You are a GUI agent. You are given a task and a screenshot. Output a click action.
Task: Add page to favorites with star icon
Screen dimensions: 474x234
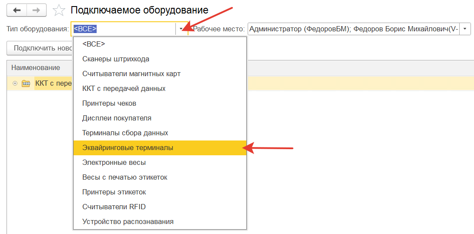[59, 10]
